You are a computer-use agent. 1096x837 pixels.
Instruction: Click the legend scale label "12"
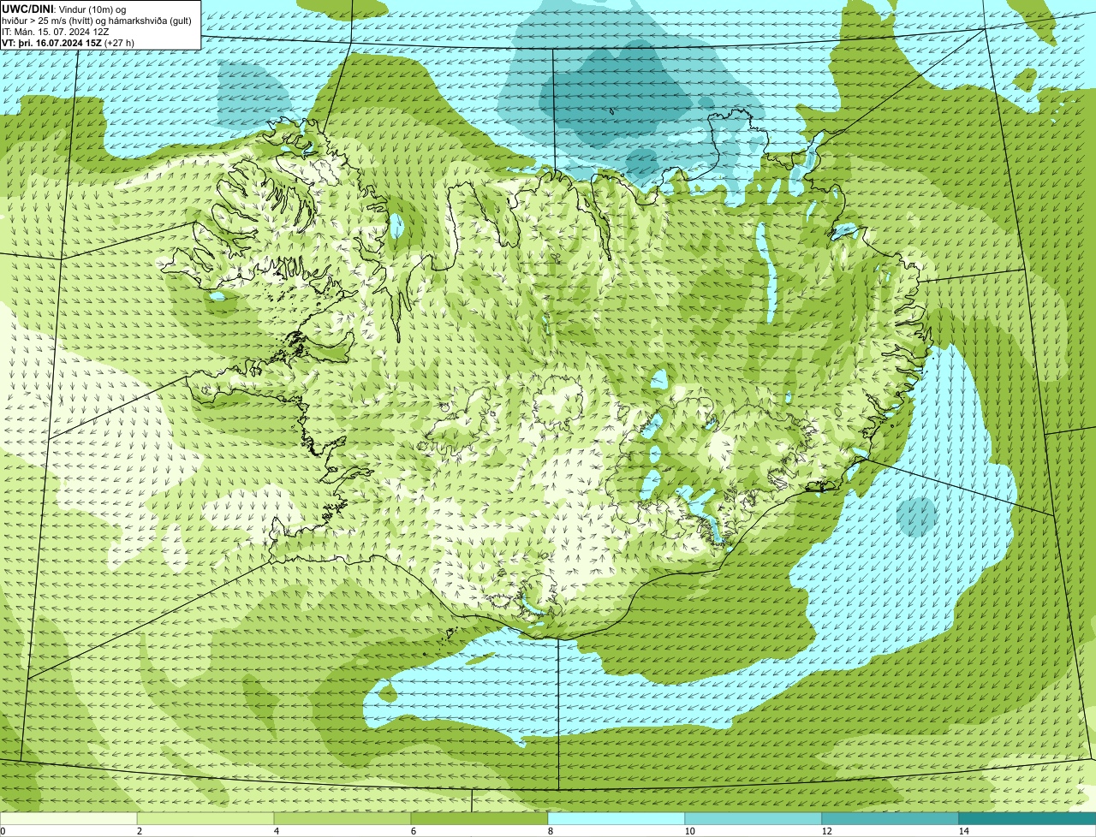826,831
